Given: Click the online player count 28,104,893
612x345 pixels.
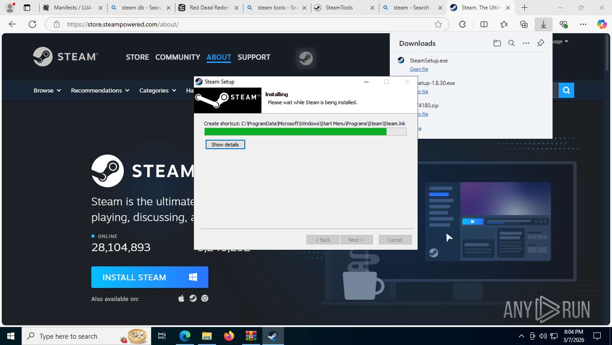Looking at the screenshot, I should click(121, 248).
